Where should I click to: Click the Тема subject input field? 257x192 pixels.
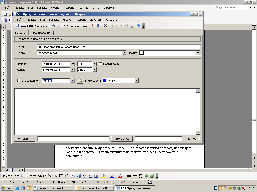[x=119, y=47]
